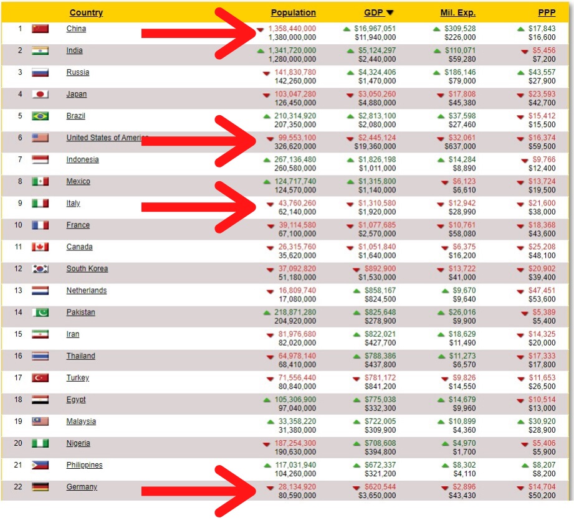Open the Russia country link
Viewport: 574px width, 523px height.
(x=78, y=72)
